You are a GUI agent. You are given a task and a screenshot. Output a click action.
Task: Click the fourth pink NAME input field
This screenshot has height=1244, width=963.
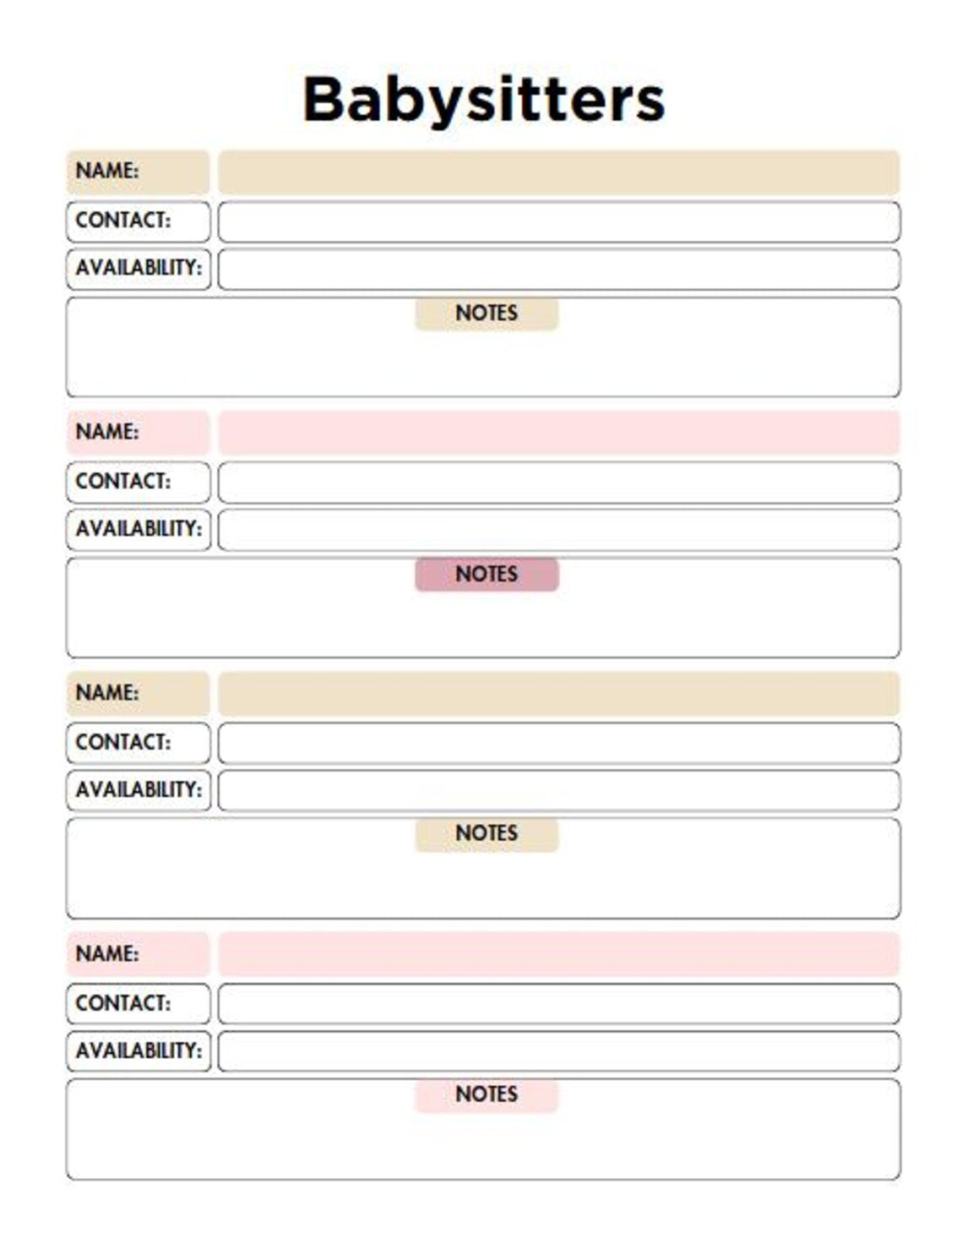(x=559, y=956)
